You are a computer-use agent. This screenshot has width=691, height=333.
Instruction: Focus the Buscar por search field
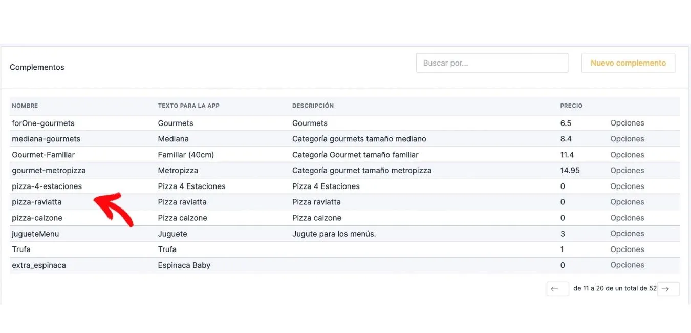tap(492, 63)
